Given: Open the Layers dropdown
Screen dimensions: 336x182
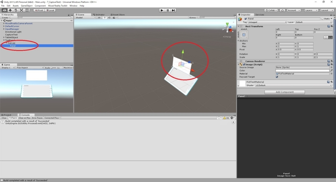Looking at the screenshot, I should 311,10.
